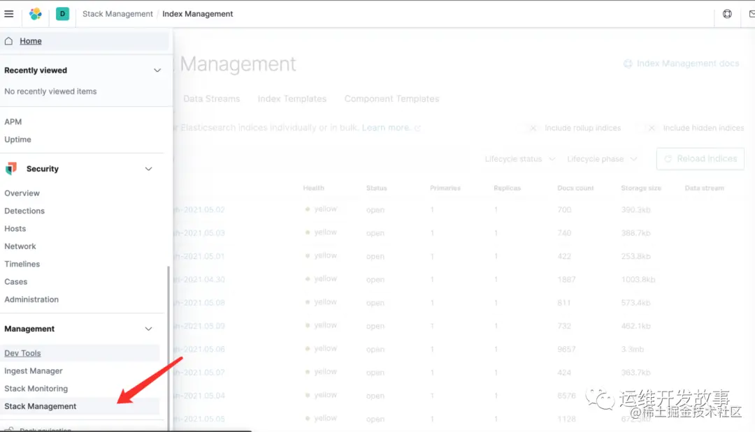Click the 9657 docs count cell

pyautogui.click(x=566, y=349)
